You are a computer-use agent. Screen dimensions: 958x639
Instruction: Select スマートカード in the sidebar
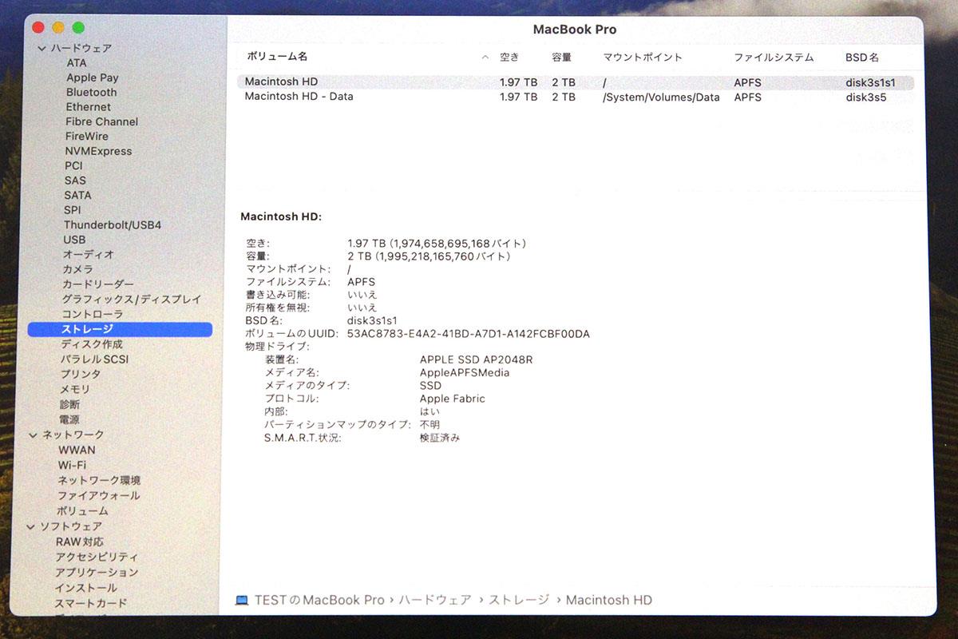90,604
